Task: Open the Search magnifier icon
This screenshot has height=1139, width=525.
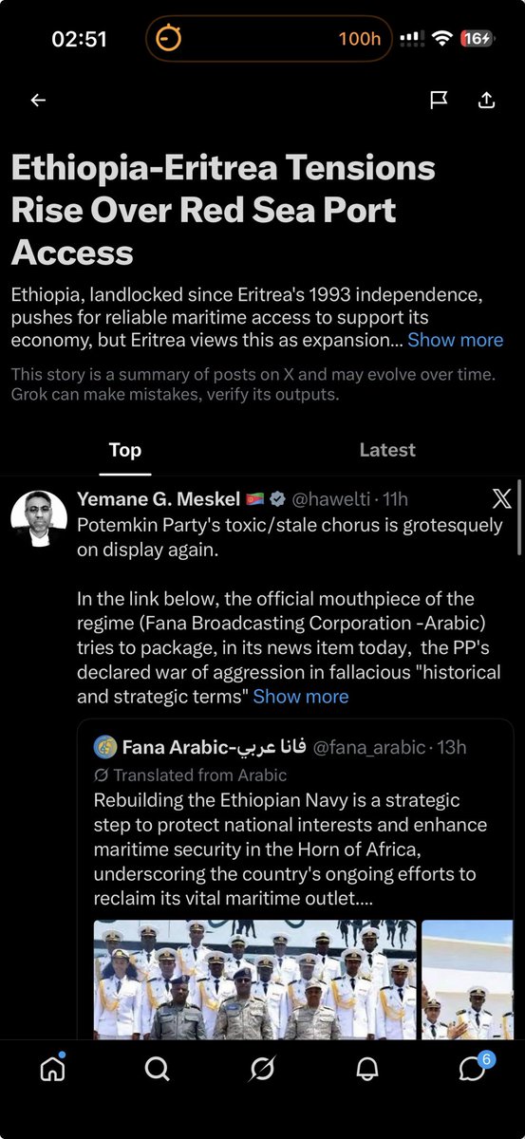Action: click(x=158, y=1069)
